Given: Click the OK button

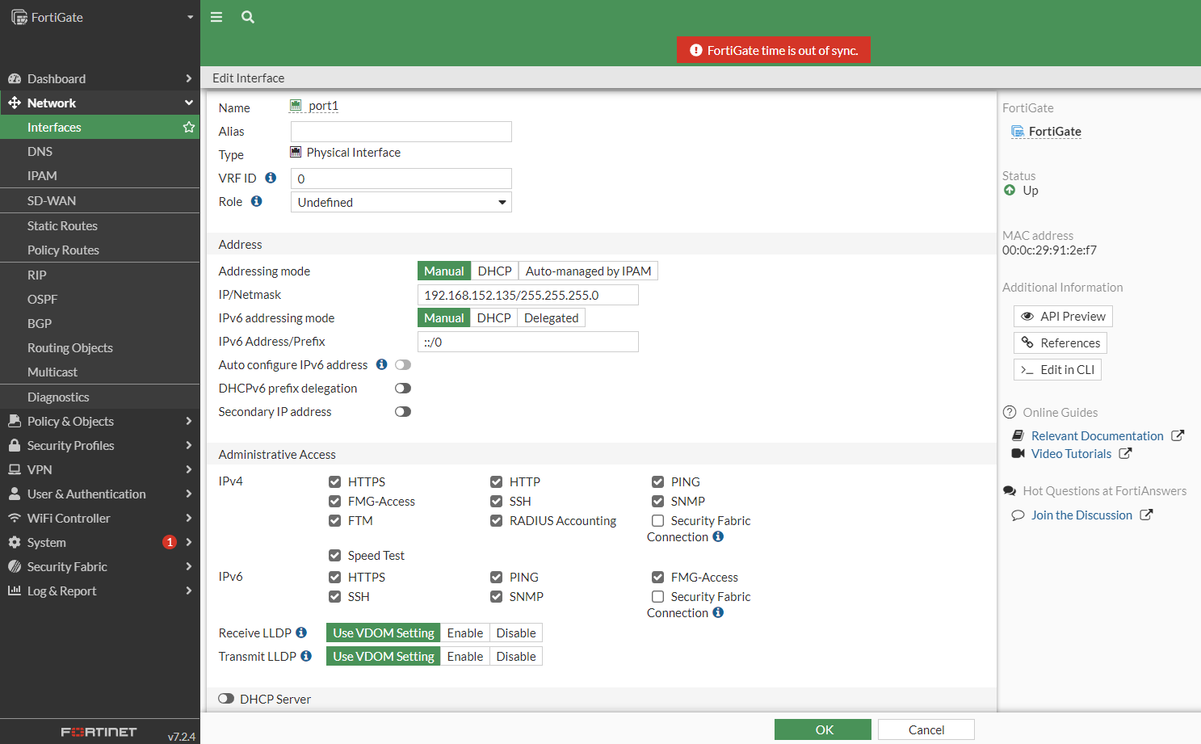Looking at the screenshot, I should [x=823, y=729].
